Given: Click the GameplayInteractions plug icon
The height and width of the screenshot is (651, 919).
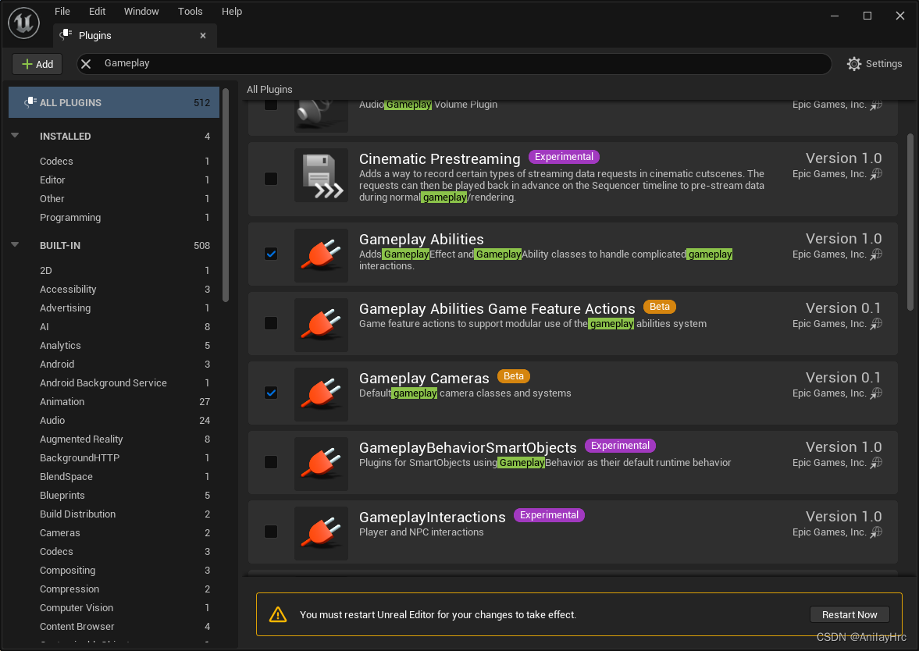Looking at the screenshot, I should (321, 533).
